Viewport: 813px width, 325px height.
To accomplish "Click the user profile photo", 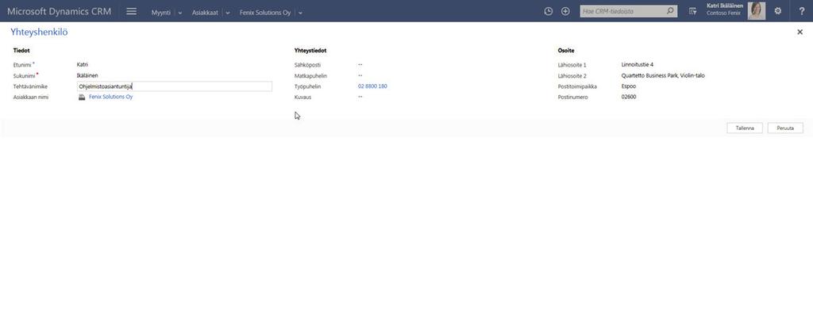I will pyautogui.click(x=756, y=11).
